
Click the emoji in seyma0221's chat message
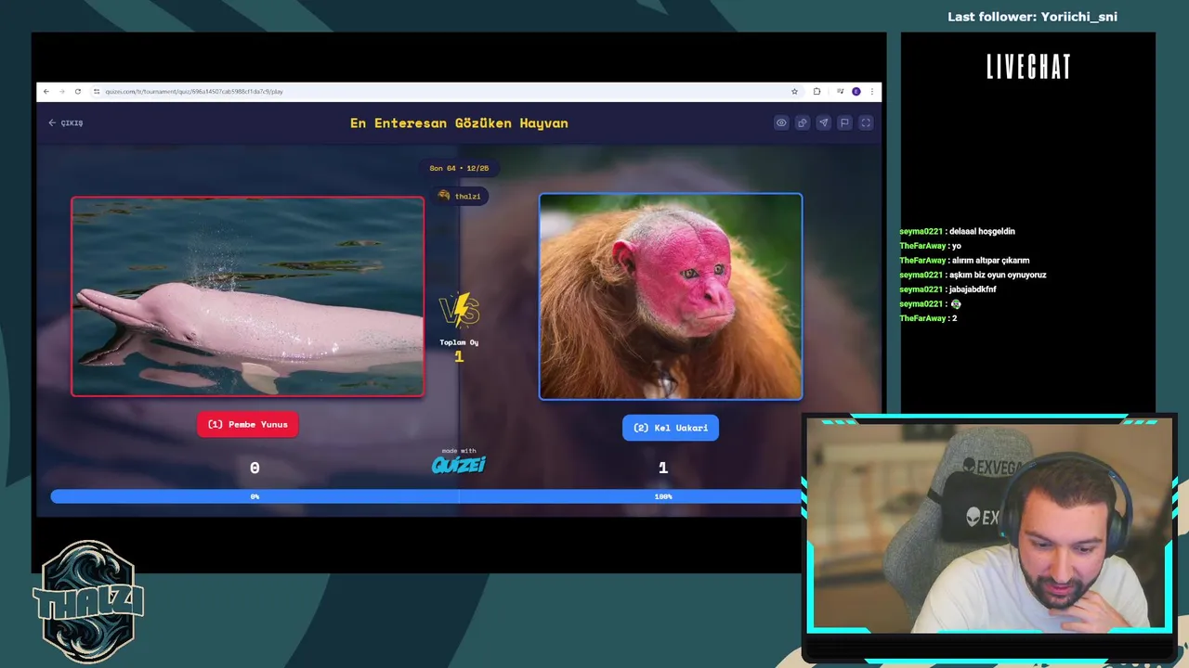coord(956,304)
